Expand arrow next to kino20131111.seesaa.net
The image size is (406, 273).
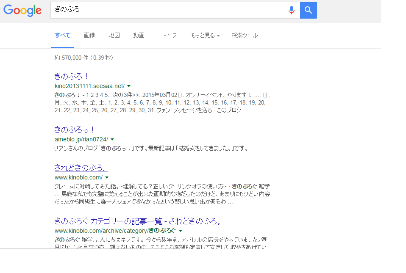(129, 86)
